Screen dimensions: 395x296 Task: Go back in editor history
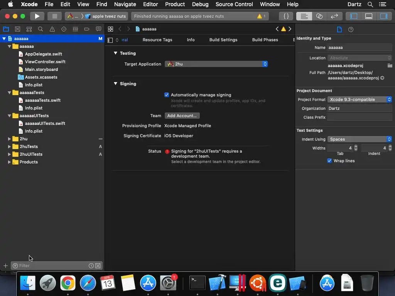click(120, 29)
